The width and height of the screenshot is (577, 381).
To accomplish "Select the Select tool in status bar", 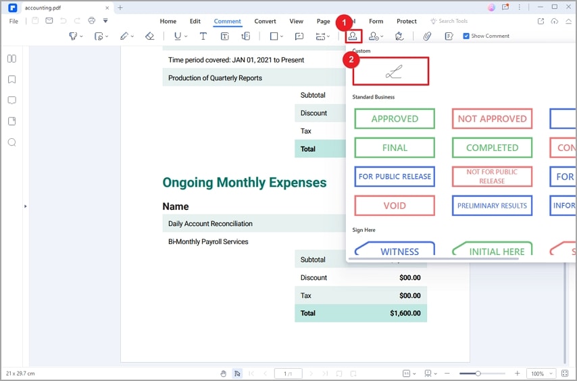I will click(x=237, y=374).
